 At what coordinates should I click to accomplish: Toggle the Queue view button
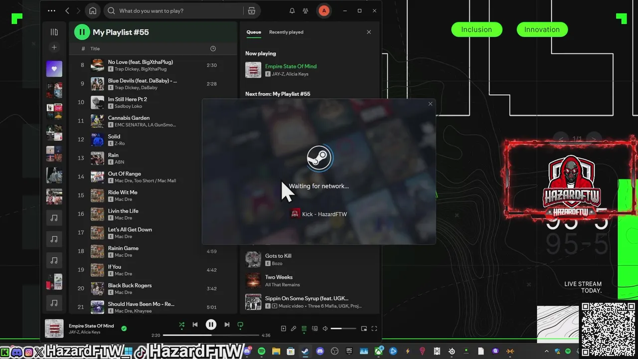[x=304, y=329]
